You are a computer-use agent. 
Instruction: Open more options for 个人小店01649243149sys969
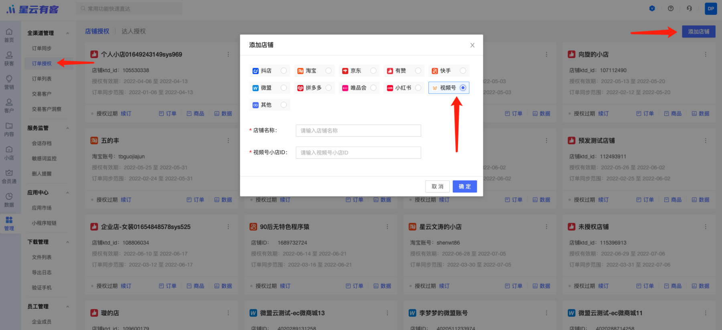[228, 55]
